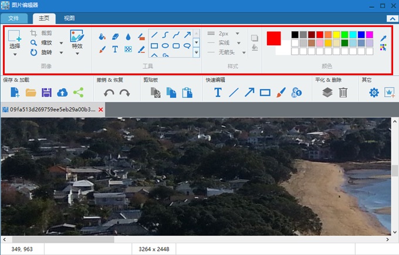Click the trash delete icon
Image resolution: width=399 pixels, height=255 pixels.
[343, 92]
